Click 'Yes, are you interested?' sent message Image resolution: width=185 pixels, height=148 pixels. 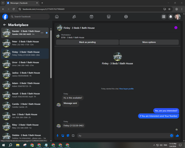[x=166, y=111]
